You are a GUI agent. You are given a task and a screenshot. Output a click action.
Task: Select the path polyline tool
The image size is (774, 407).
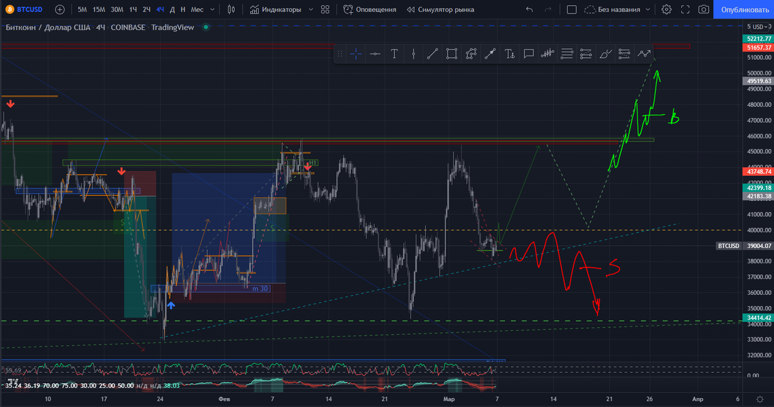click(x=471, y=53)
